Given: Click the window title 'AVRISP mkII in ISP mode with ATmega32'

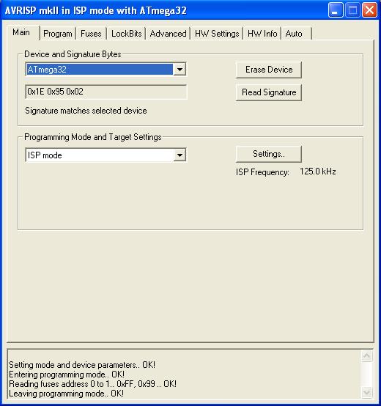Looking at the screenshot, I should (x=96, y=10).
